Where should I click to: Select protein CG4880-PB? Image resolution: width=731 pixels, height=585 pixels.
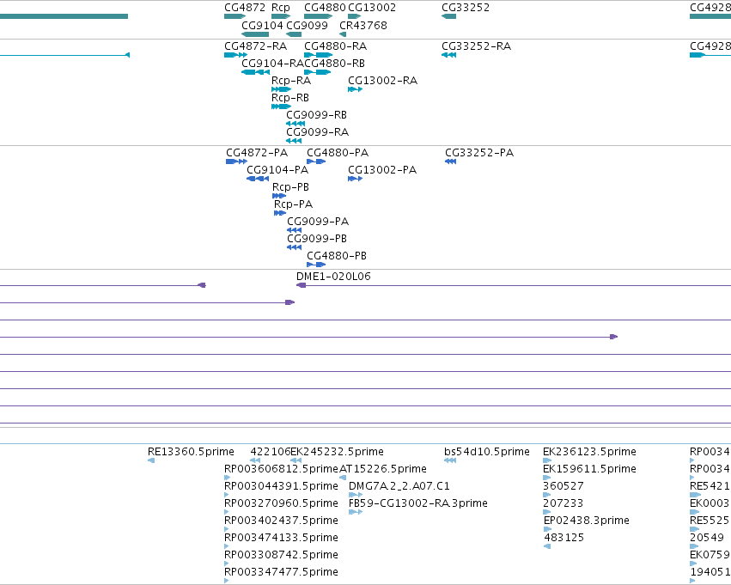(x=316, y=265)
